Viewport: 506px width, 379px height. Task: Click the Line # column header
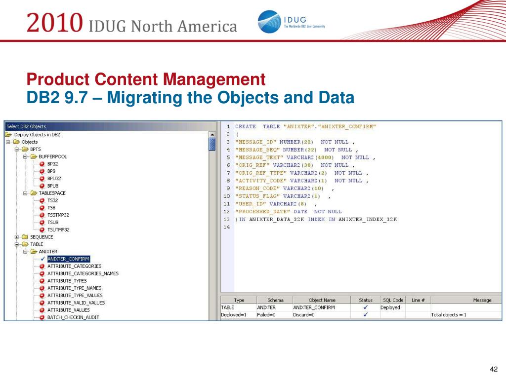coord(418,300)
